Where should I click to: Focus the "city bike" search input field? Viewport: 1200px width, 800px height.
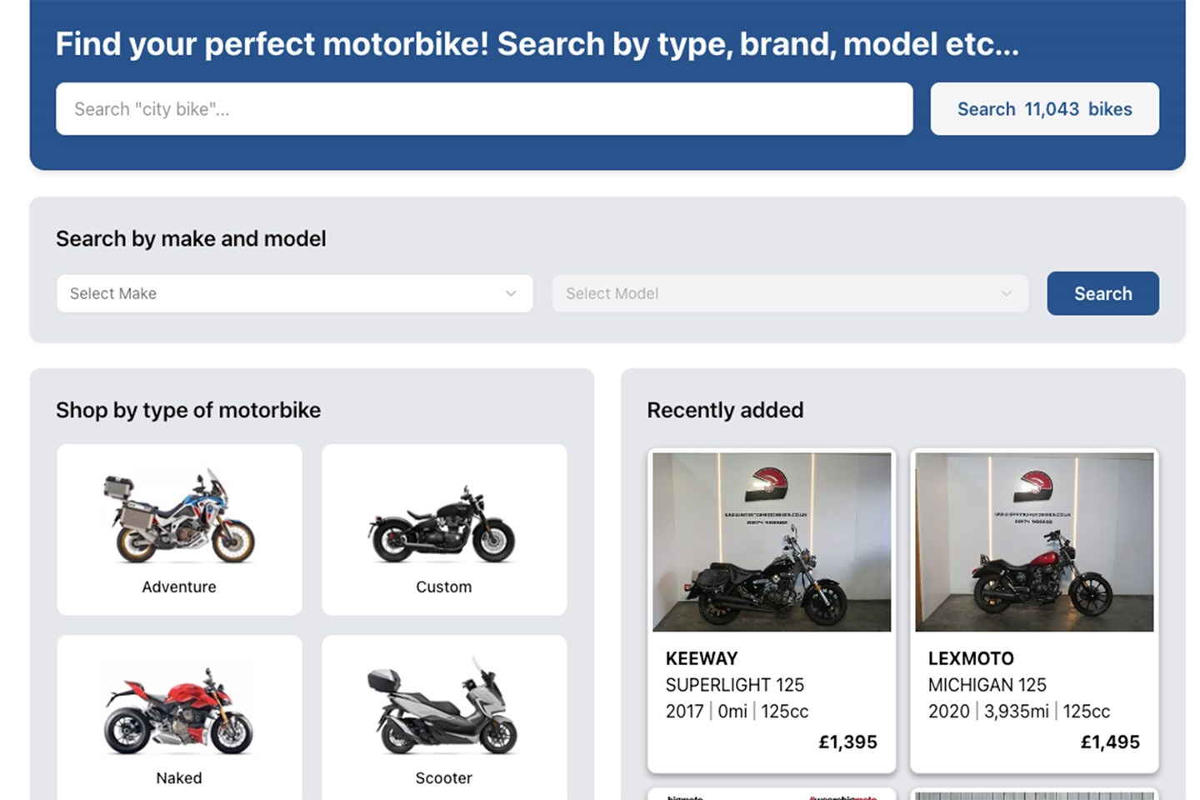483,109
